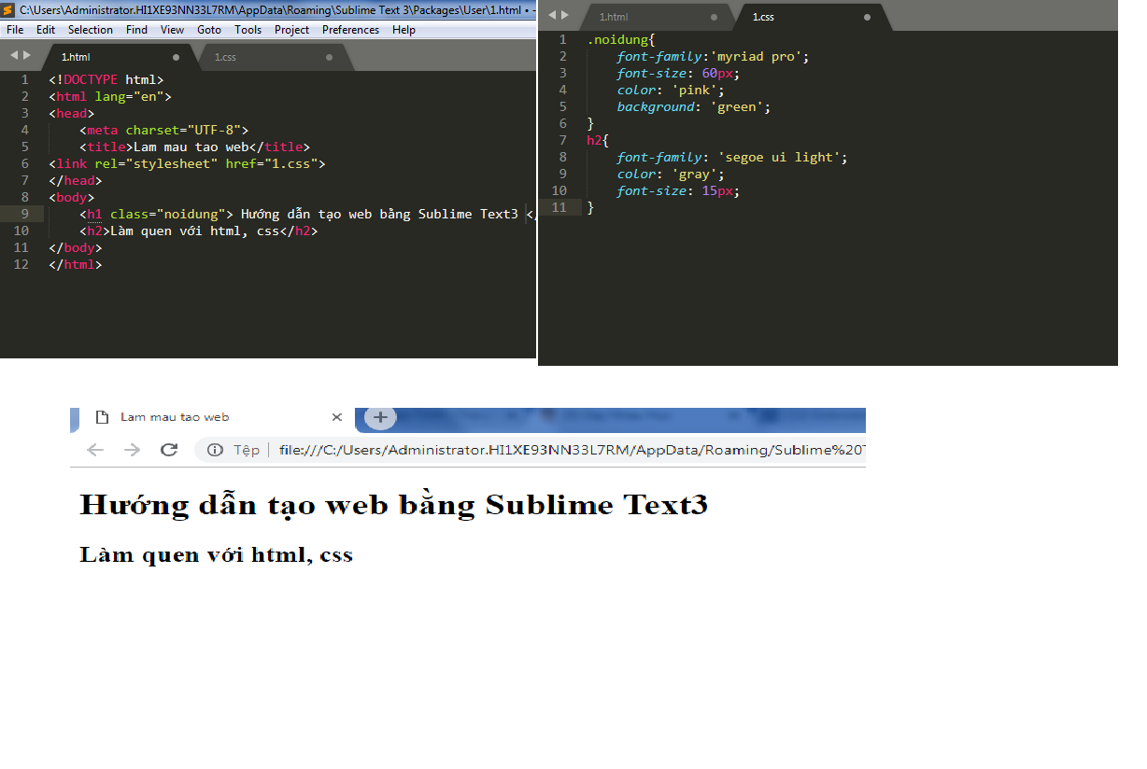Screen dimensions: 1147x769
Task: Click the '<body>' opening tag line
Action: [x=71, y=197]
